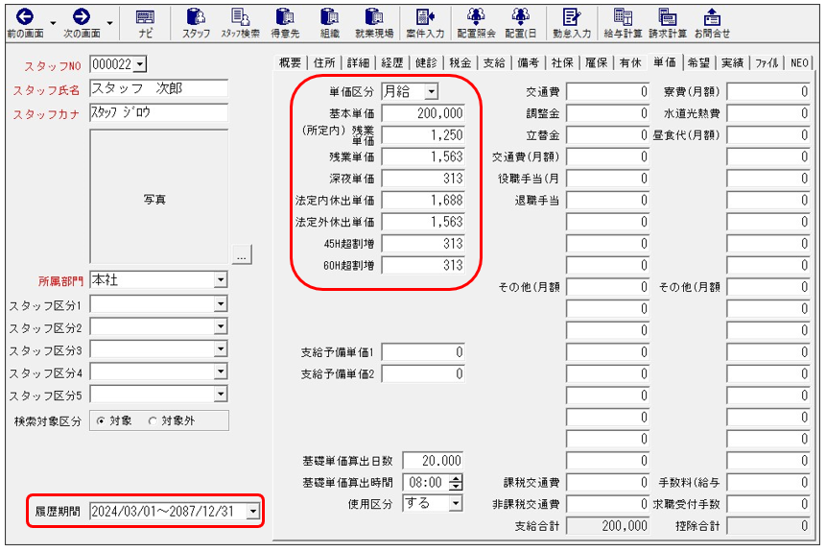The width and height of the screenshot is (826, 552).
Task: Switch to the 詳細 tab
Action: [x=358, y=62]
